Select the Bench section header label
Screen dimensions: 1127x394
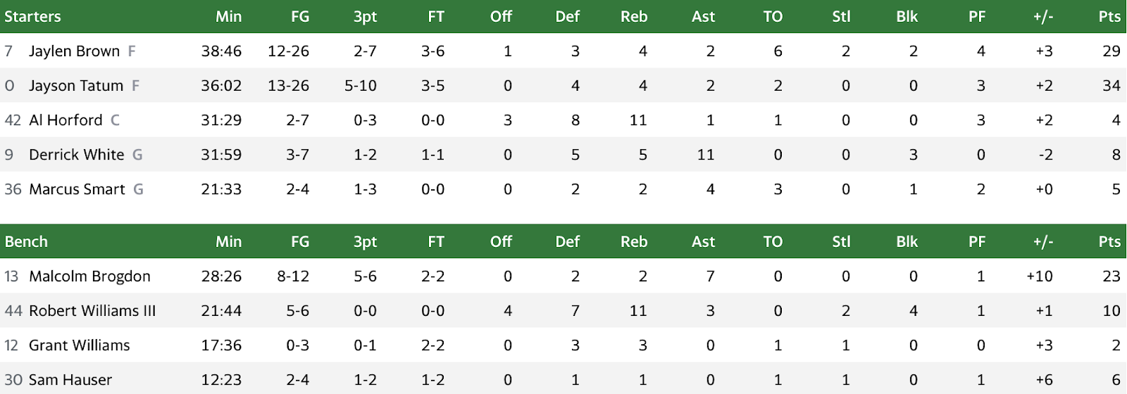click(x=26, y=242)
